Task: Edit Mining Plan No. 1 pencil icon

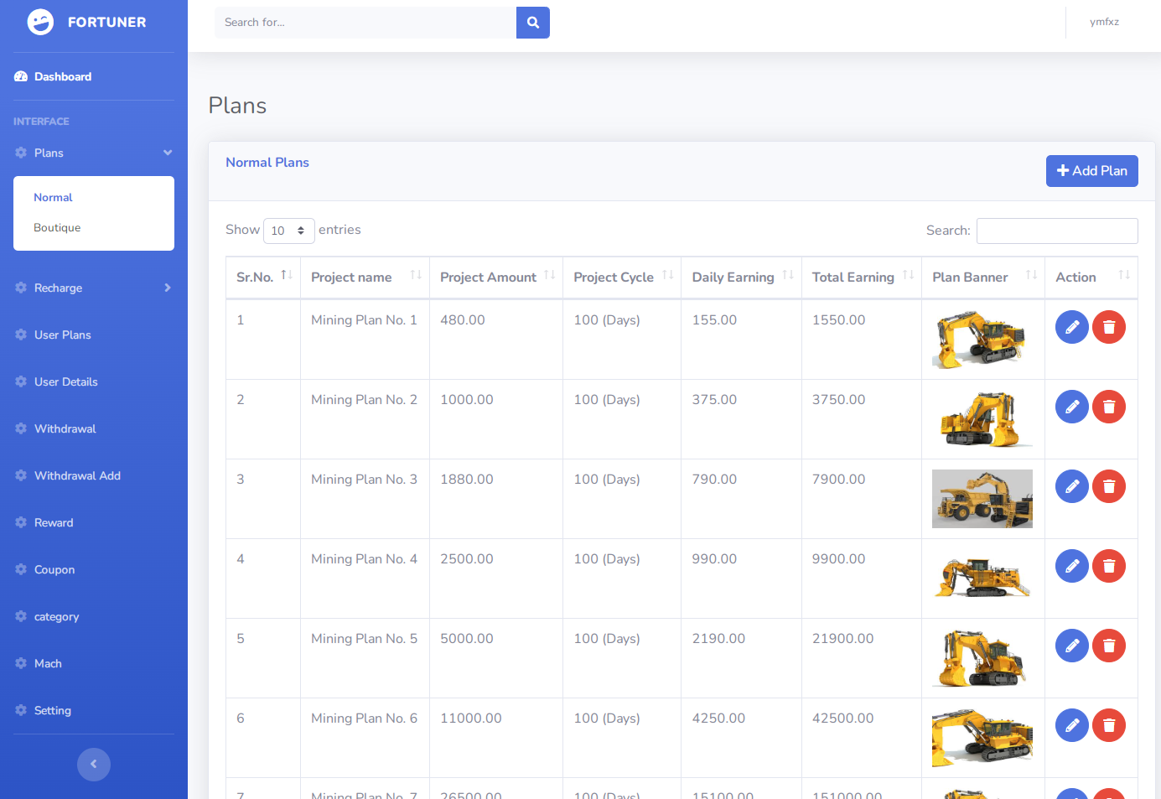Action: 1071,327
